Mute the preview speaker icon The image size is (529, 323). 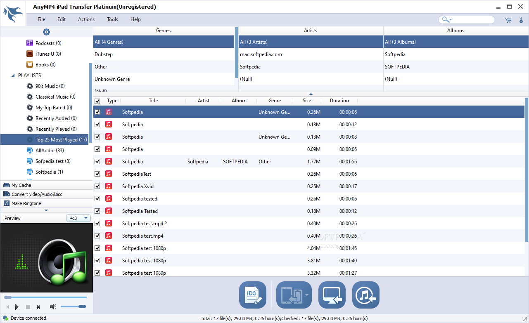53,306
